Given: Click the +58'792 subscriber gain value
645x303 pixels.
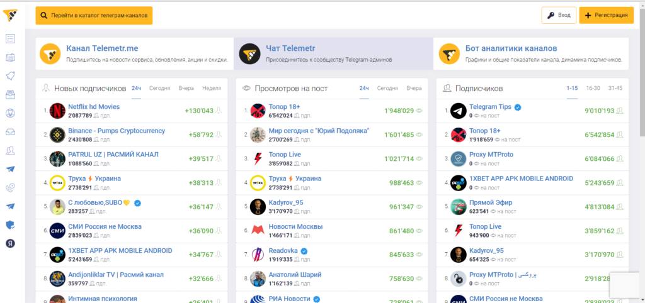Looking at the screenshot, I should pyautogui.click(x=201, y=135).
